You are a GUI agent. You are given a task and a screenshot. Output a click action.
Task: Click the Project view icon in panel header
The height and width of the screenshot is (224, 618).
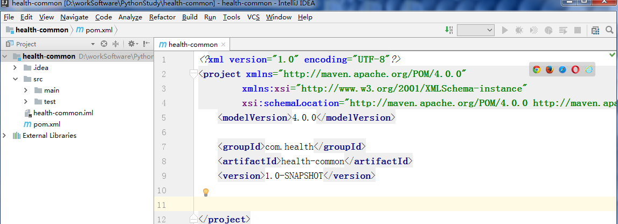click(10, 44)
